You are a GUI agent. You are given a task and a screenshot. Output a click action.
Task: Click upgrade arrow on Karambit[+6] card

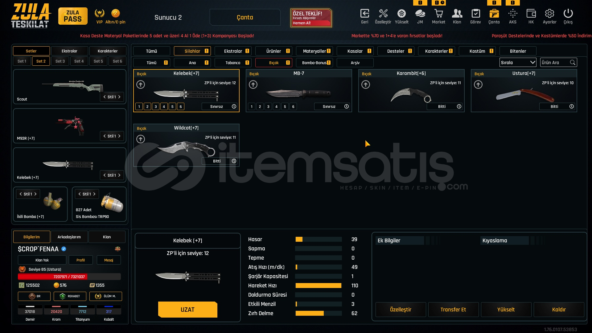pyautogui.click(x=366, y=84)
